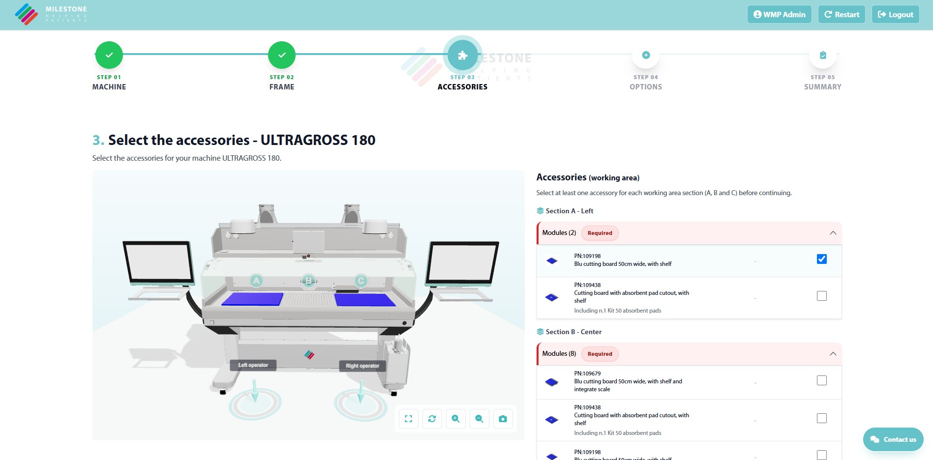Reset the 3D view rotation
Screen dimensions: 933x460
[432, 419]
